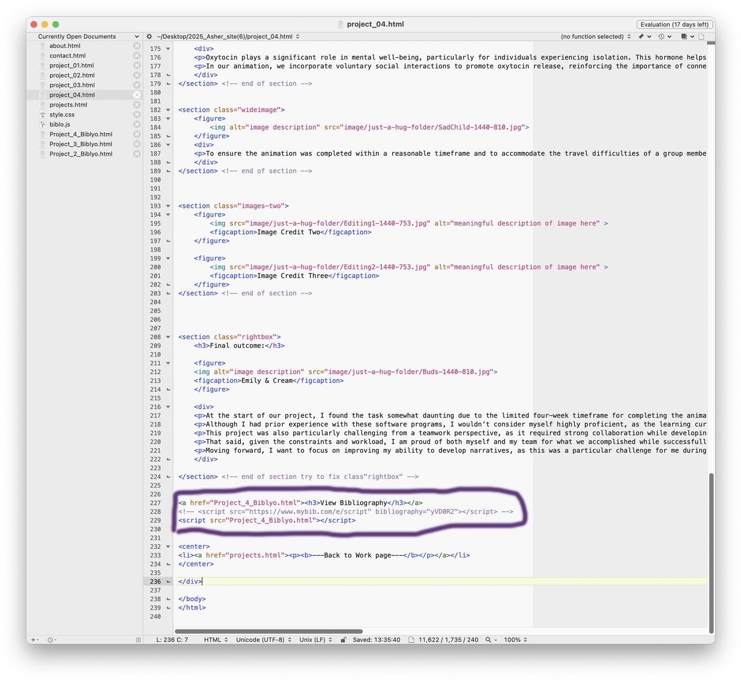Image resolution: width=741 pixels, height=680 pixels.
Task: Click the style.css file type icon
Action: coord(43,114)
